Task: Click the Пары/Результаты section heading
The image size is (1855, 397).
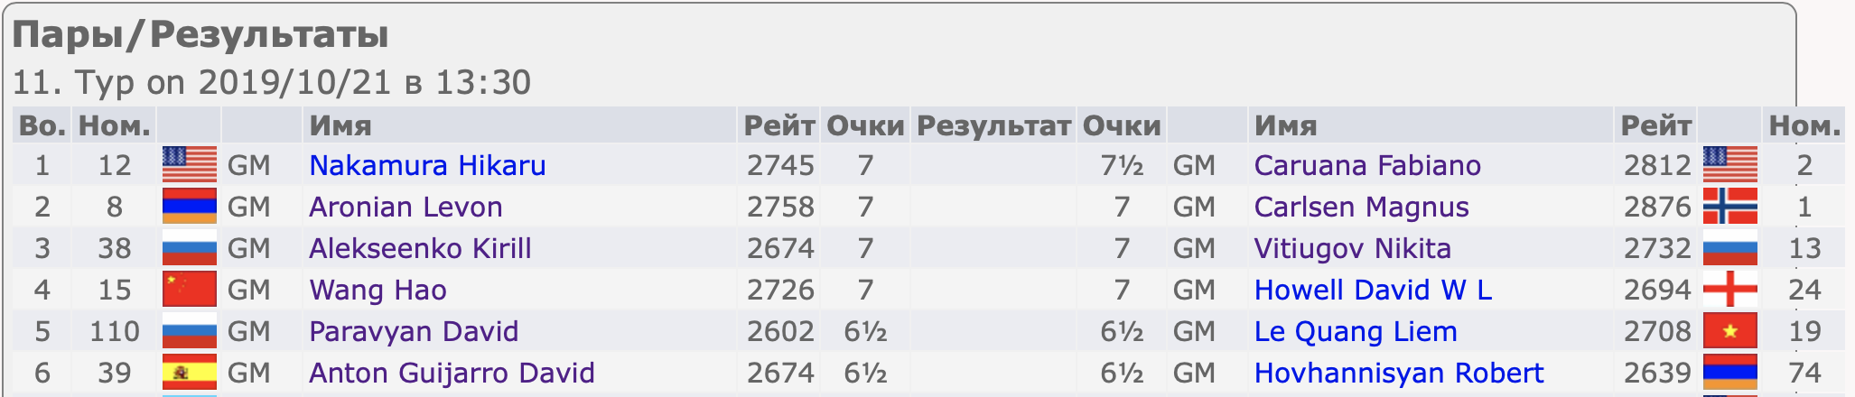Action: 200,34
